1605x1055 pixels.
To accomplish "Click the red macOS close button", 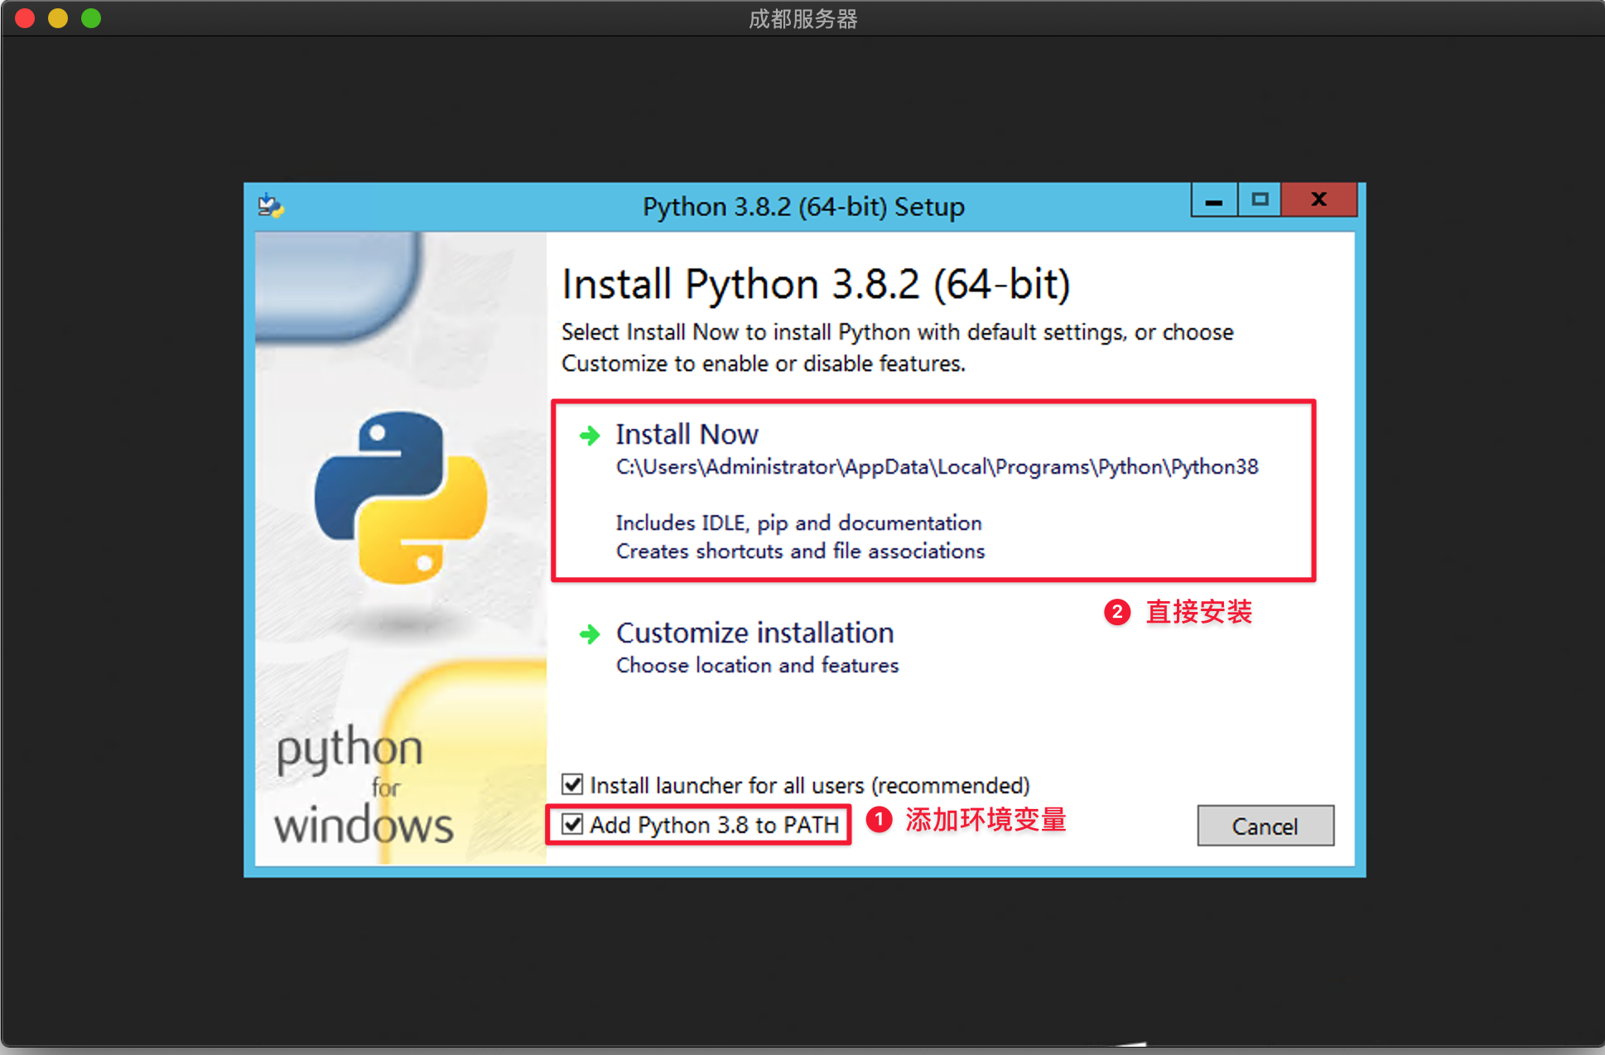I will point(25,18).
